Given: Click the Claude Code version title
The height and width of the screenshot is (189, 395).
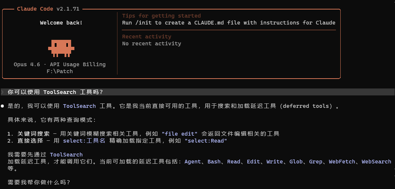Looking at the screenshot, I should tap(48, 9).
